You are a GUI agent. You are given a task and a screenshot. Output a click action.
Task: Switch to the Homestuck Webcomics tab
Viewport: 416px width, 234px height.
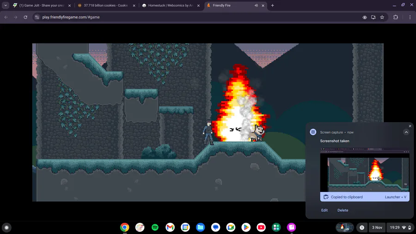170,5
